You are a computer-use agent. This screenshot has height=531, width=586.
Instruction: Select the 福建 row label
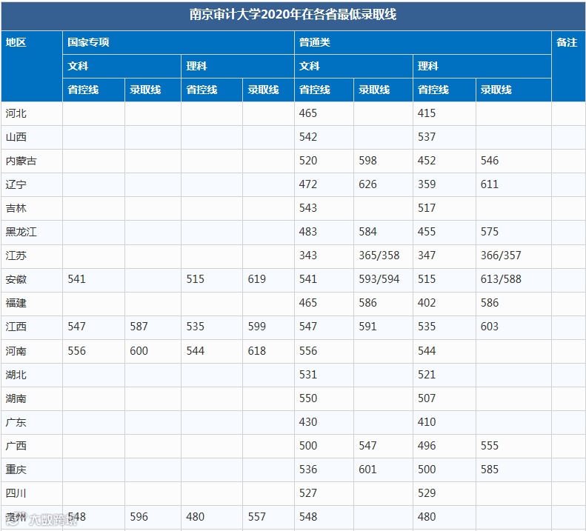pos(16,303)
